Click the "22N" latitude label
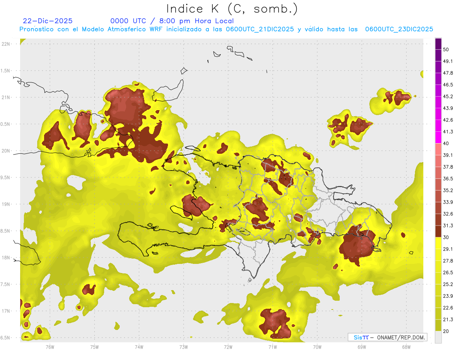456x352 pixels. pos(6,44)
